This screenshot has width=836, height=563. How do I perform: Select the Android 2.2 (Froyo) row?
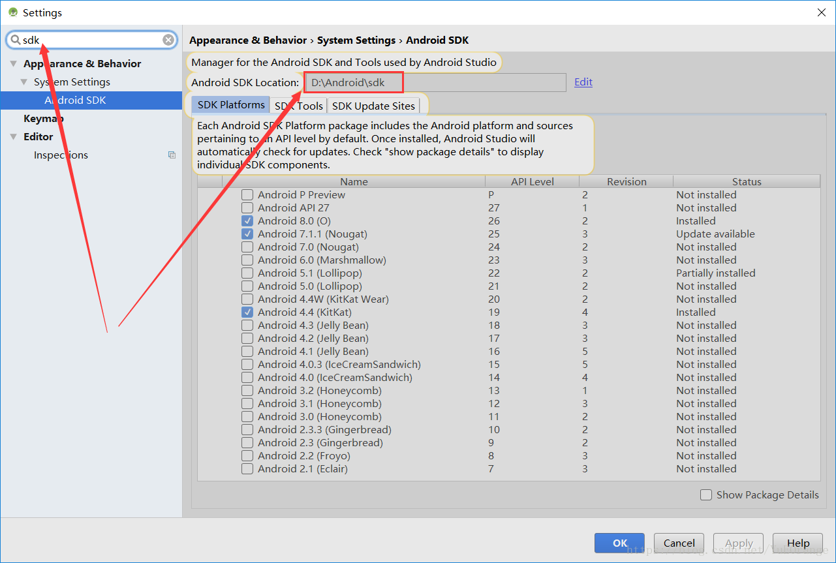(x=509, y=455)
